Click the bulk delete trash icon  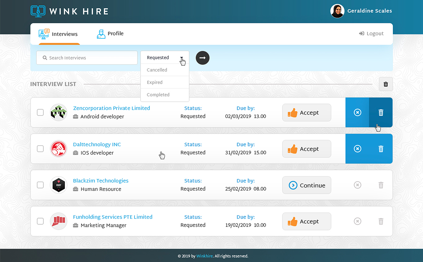386,84
